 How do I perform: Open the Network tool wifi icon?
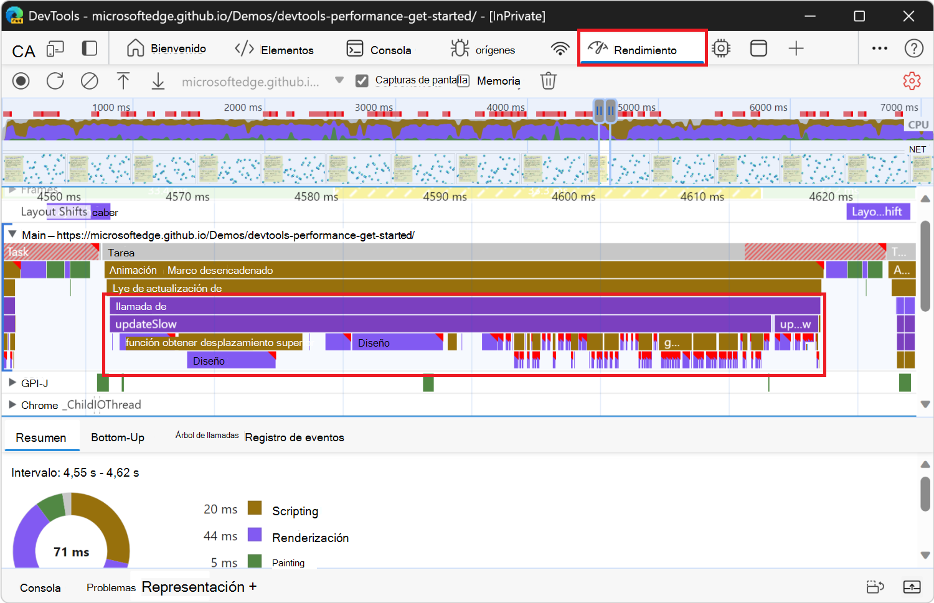click(560, 49)
